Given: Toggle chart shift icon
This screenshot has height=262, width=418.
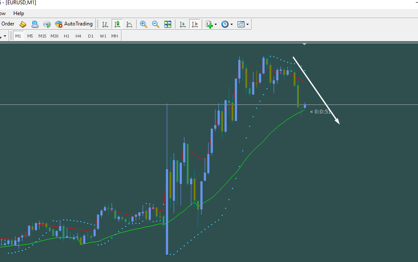Looking at the screenshot, I should tap(195, 24).
